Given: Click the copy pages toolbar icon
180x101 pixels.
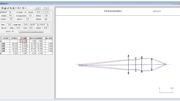Looking at the screenshot, I should [x=11, y=8].
